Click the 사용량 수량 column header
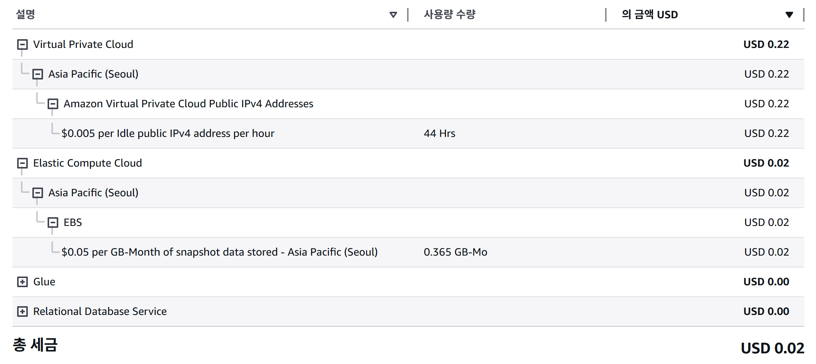816x364 pixels. [x=450, y=14]
